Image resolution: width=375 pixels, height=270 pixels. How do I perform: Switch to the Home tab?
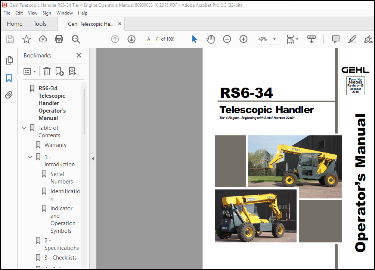click(x=15, y=23)
